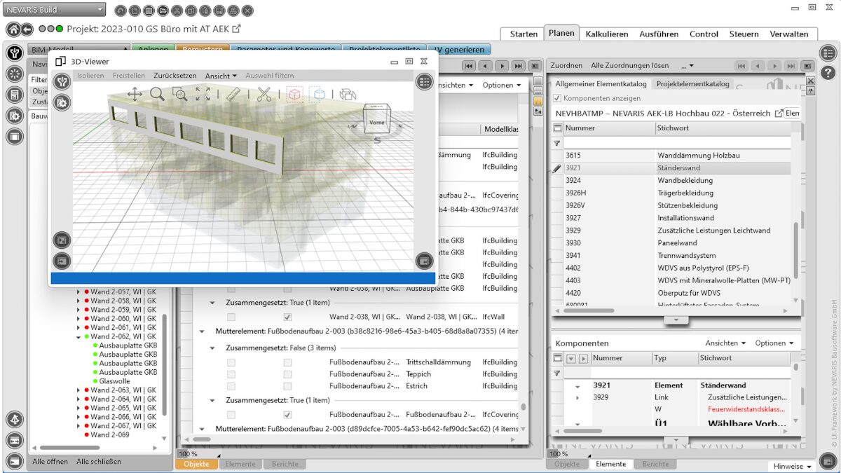Toggle first checkbox in Estrich row

pos(231,385)
